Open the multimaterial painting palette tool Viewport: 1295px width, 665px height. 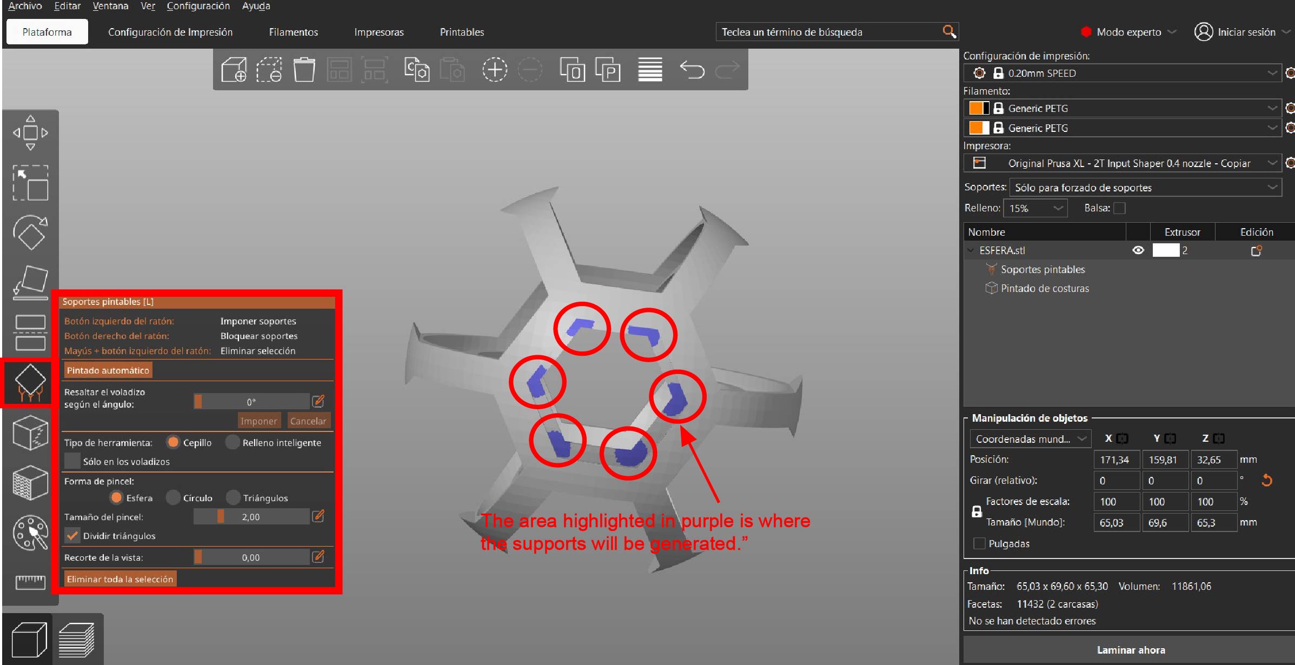[x=30, y=533]
